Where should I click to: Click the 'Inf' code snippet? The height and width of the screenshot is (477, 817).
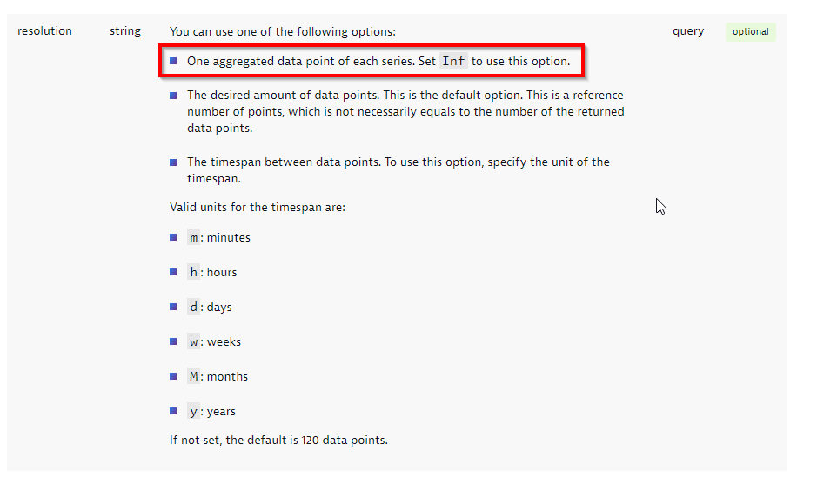[453, 62]
